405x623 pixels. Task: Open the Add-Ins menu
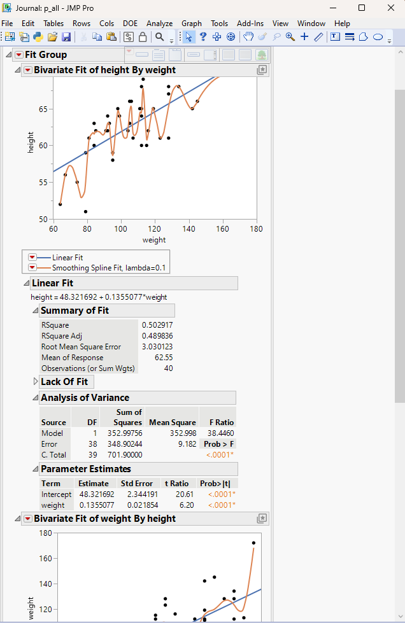click(x=250, y=24)
